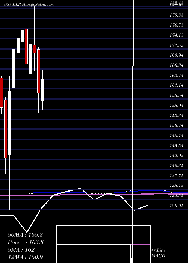Select the 168.94 price axis label

coord(176,55)
